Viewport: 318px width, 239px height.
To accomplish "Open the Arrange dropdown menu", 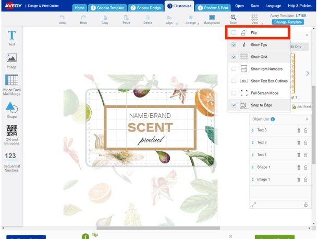I will tap(190, 19).
